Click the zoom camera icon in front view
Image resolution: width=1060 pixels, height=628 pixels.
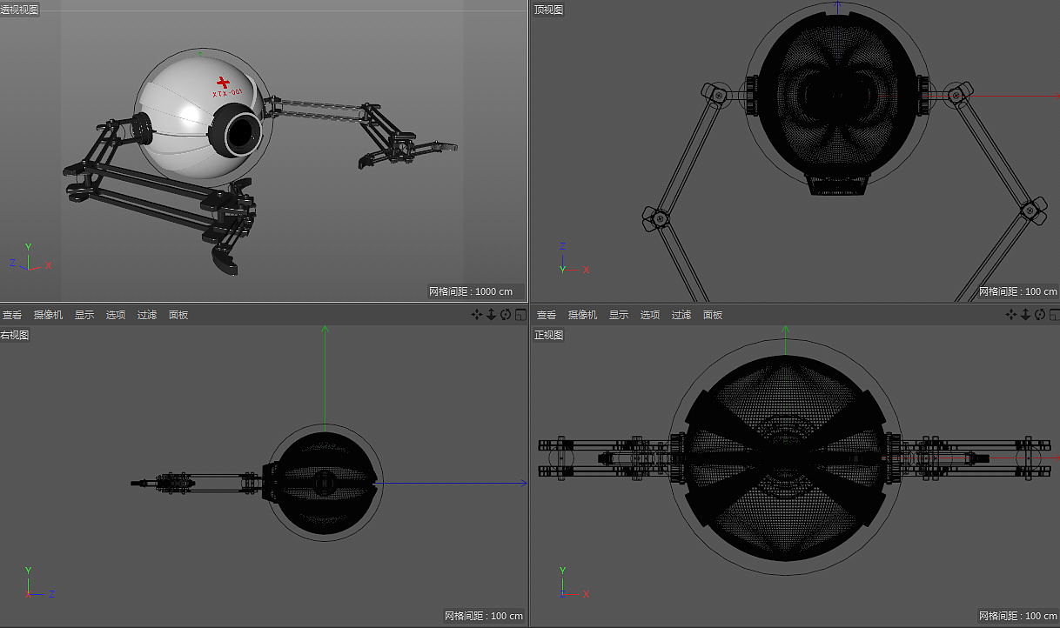[1025, 315]
